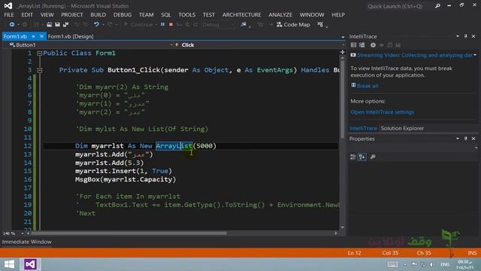Click the Find in Files toolbar icon

244,24
